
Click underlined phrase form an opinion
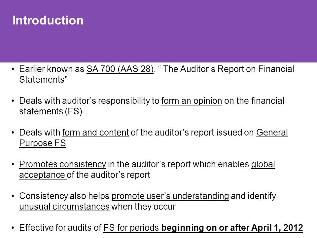tap(192, 101)
